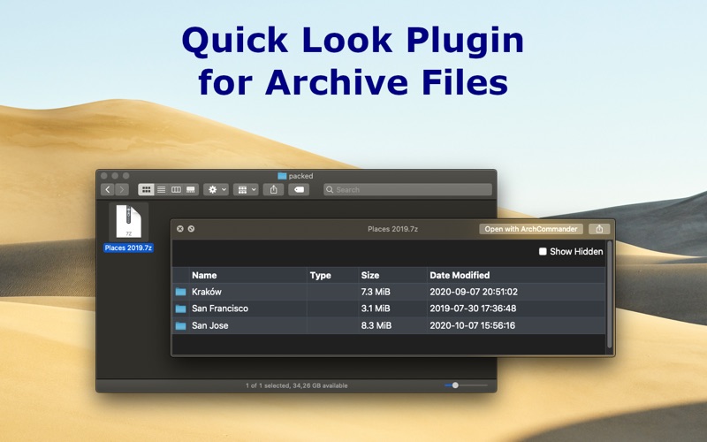
Task: Click the Finder status bar selection text
Action: point(296,385)
